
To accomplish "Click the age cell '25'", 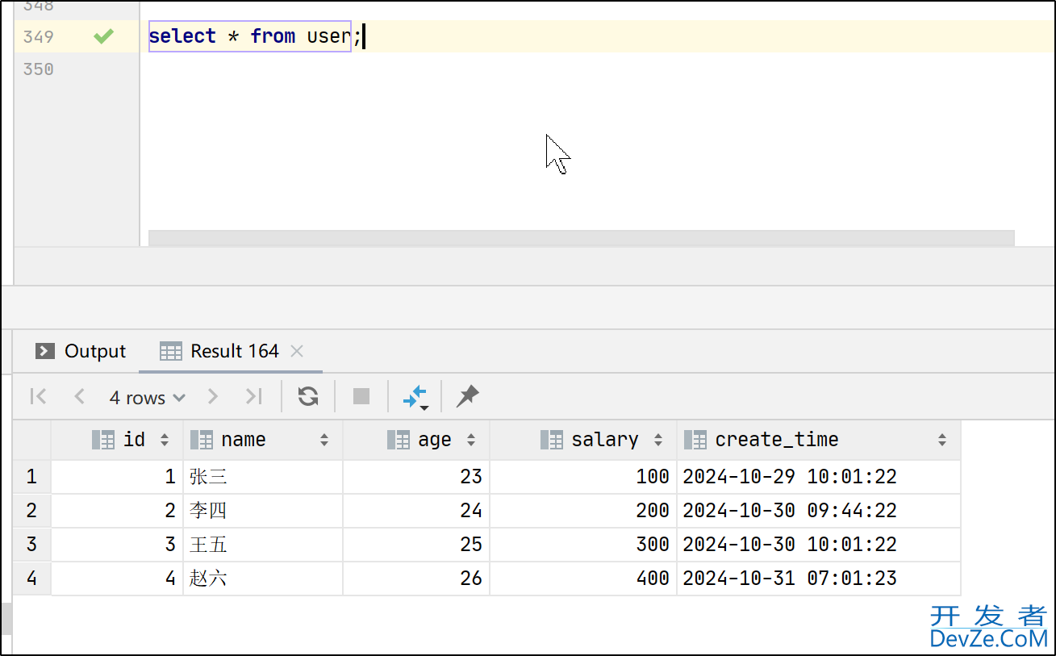I will pyautogui.click(x=416, y=545).
